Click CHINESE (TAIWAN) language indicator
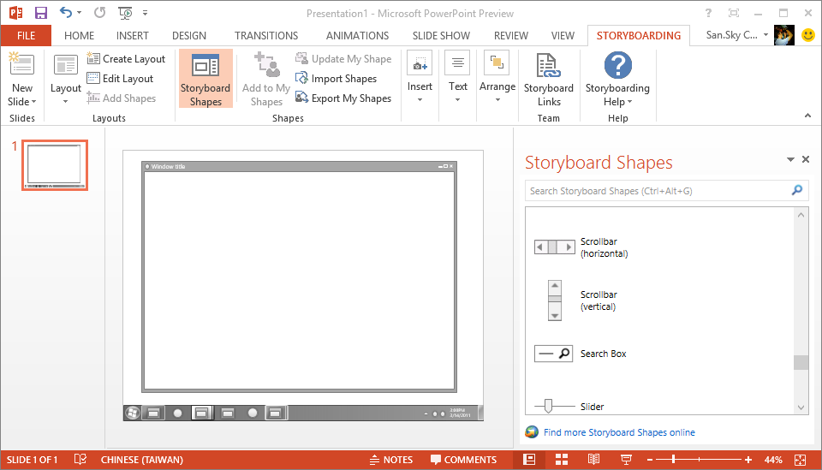Image resolution: width=822 pixels, height=470 pixels. (x=142, y=460)
